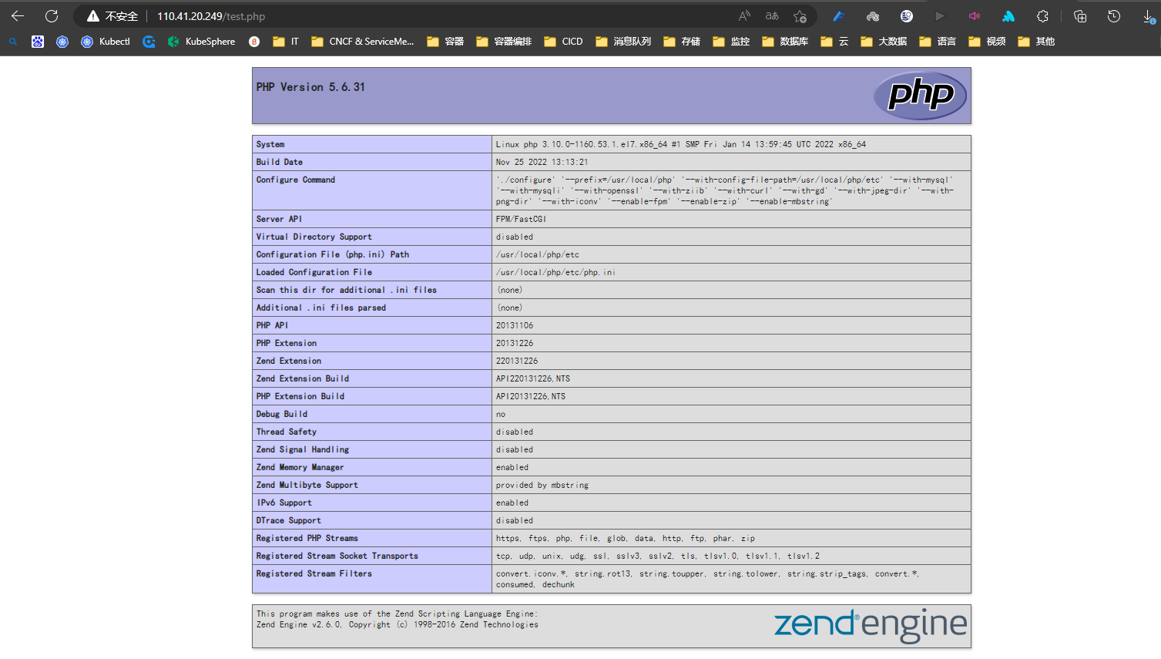Viewport: 1161px width, 659px height.
Task: Click the PHP Version 5.6.31 heading
Action: pyautogui.click(x=310, y=87)
